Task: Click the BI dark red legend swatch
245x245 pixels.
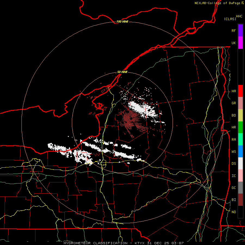Action: (240, 200)
